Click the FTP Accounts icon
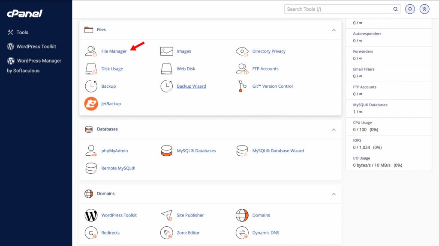This screenshot has height=246, width=439. coord(242,69)
